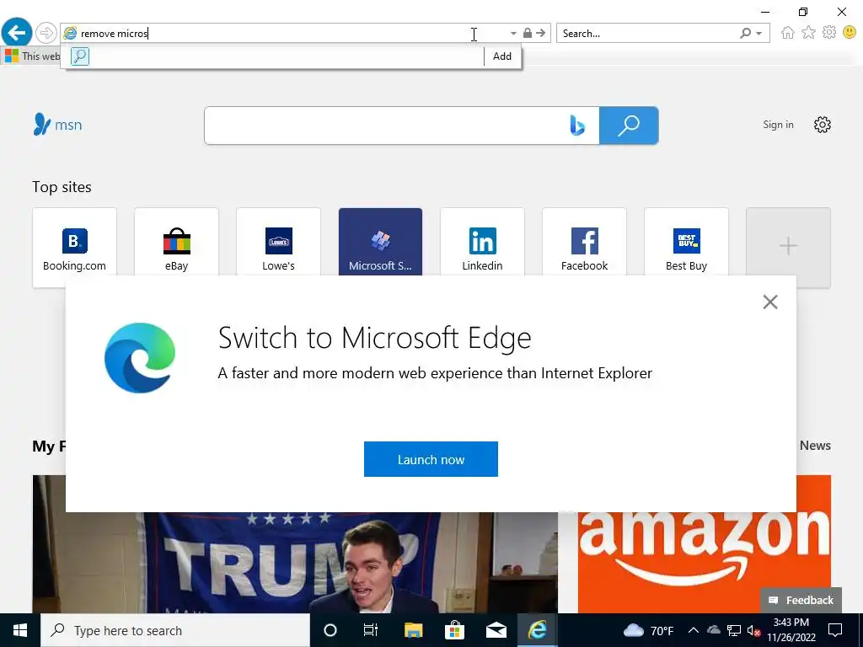Open Task View in the taskbar
863x647 pixels.
point(371,630)
